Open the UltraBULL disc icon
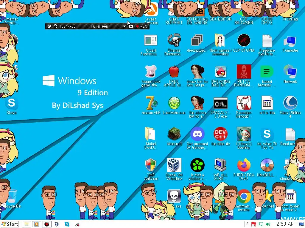 click(267, 165)
